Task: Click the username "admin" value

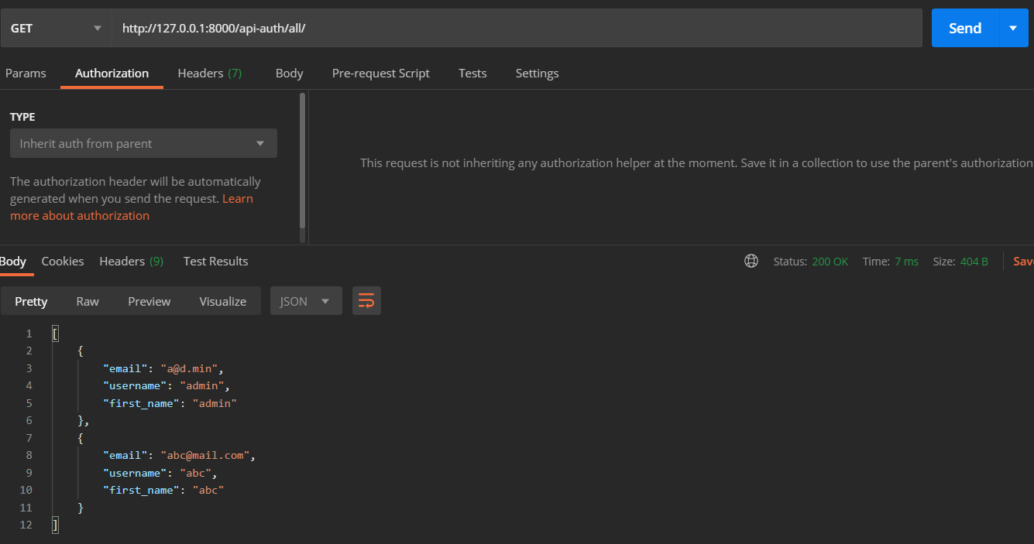Action: tap(202, 385)
